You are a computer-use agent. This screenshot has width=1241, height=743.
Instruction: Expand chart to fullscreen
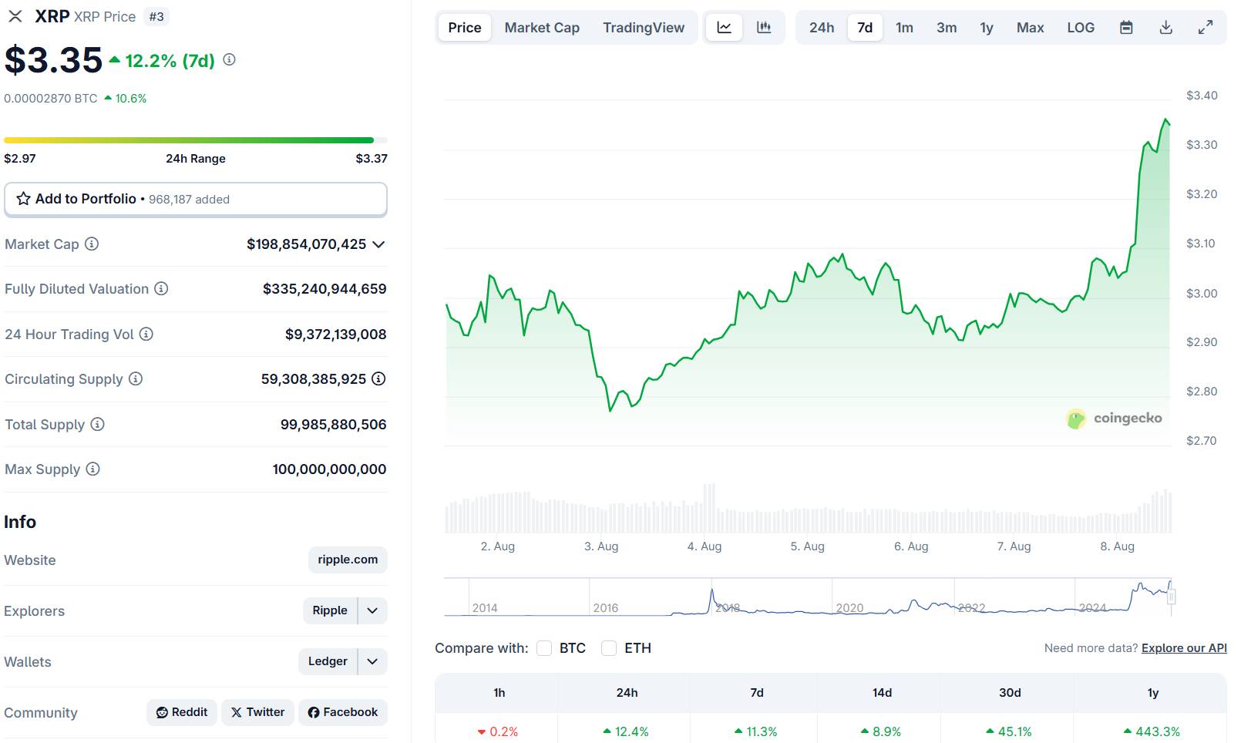pyautogui.click(x=1206, y=28)
